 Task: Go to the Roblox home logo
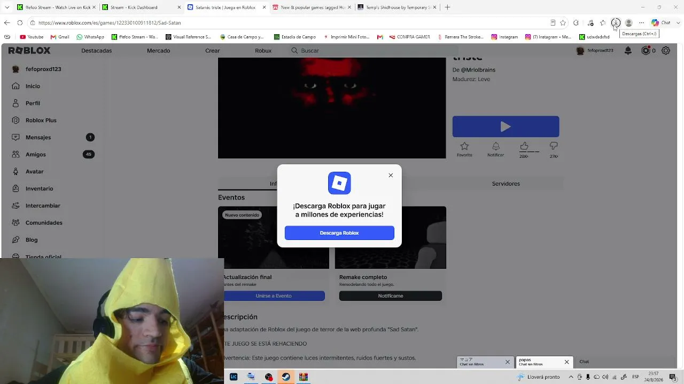[x=29, y=51]
